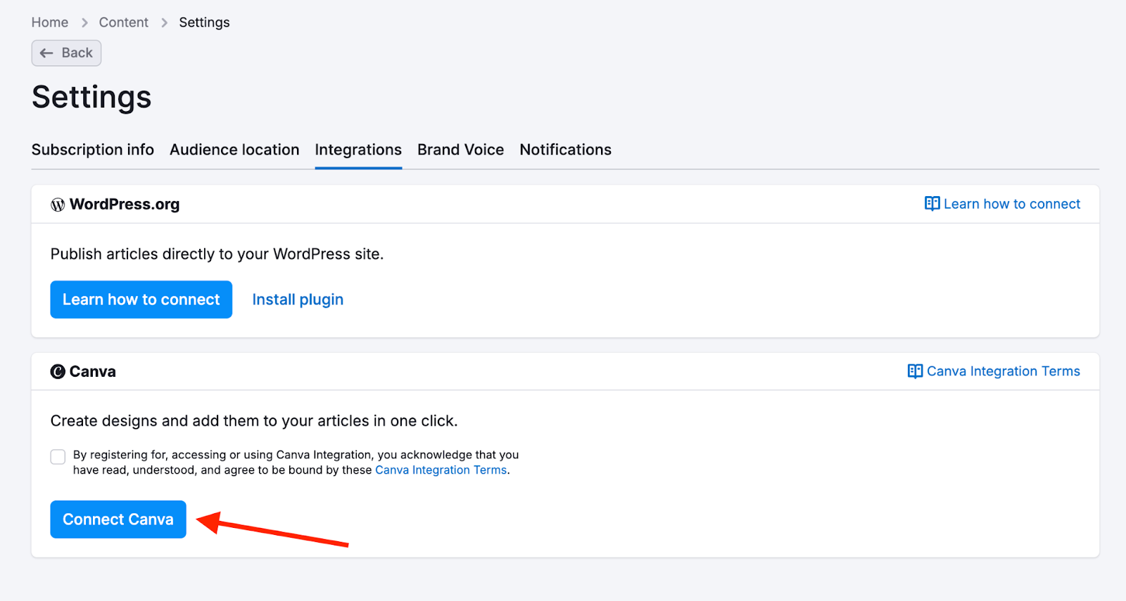Image resolution: width=1126 pixels, height=601 pixels.
Task: Open Canva Integration Terms link in Canva header
Action: click(x=994, y=371)
